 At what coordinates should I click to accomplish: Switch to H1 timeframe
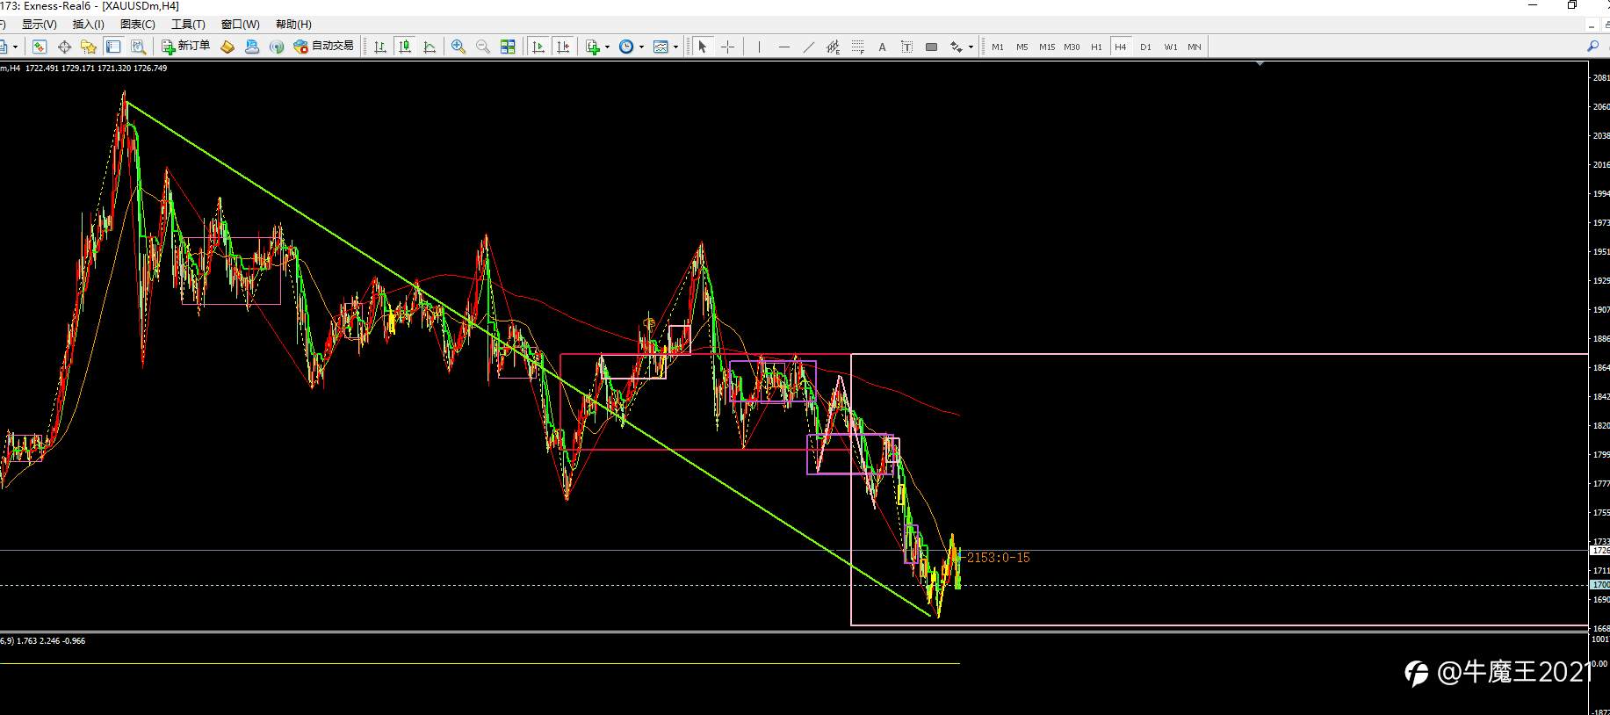pyautogui.click(x=1096, y=47)
